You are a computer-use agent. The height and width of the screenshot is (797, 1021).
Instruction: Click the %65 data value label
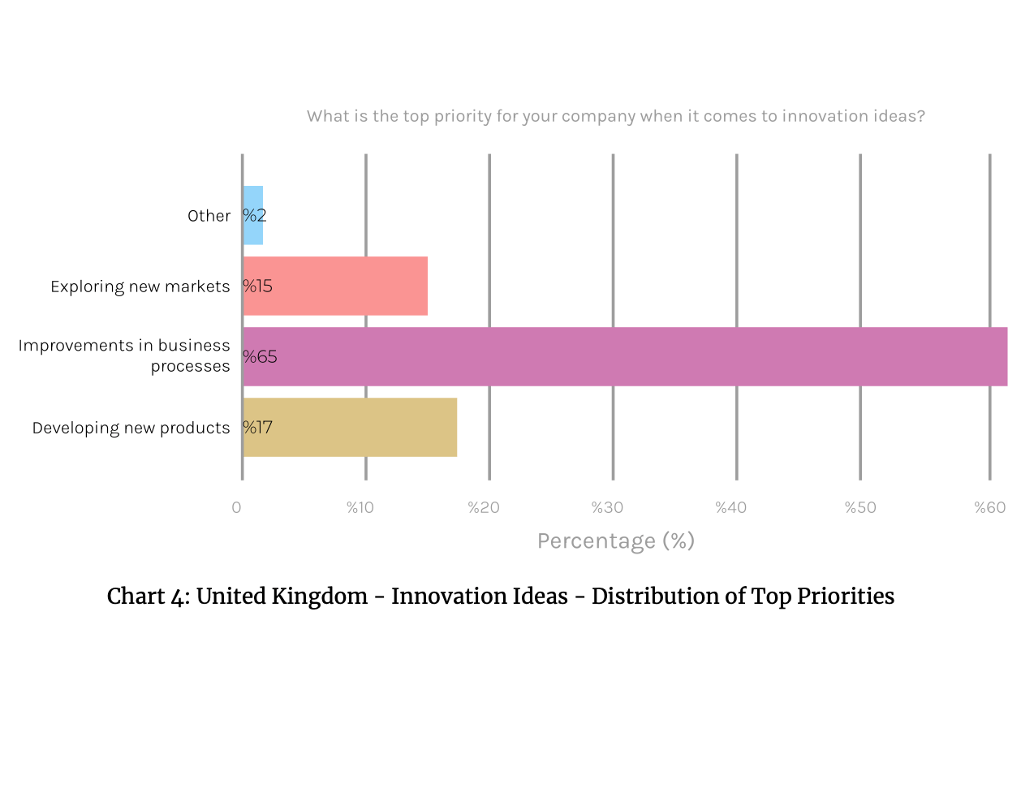tap(260, 357)
